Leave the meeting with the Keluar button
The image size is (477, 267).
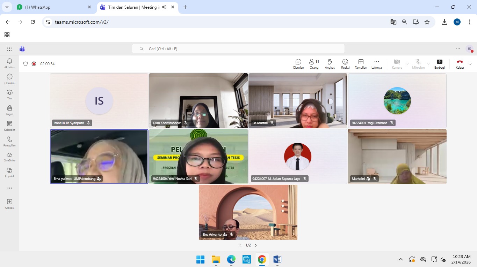[x=460, y=63]
